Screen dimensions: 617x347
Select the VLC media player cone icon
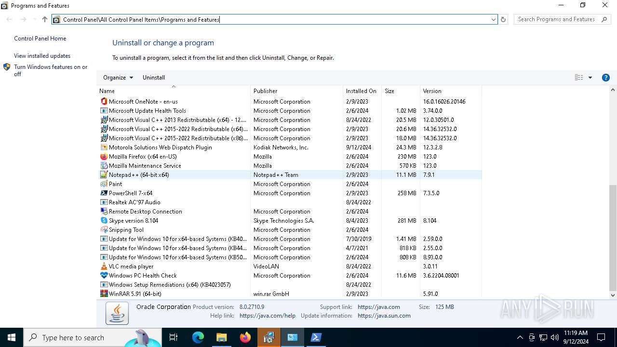[104, 267]
